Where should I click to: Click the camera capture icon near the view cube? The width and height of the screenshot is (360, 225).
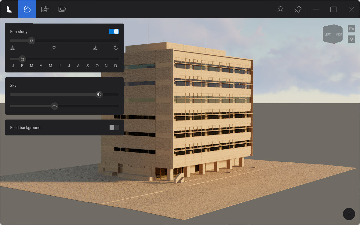tap(351, 28)
